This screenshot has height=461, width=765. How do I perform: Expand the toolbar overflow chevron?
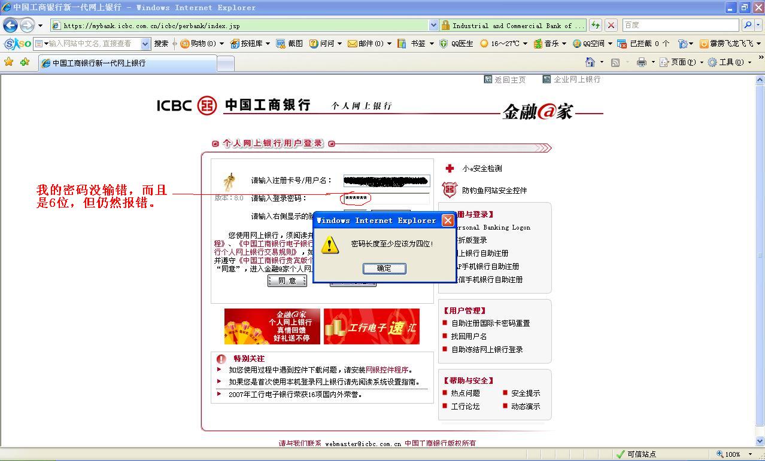coord(761,58)
